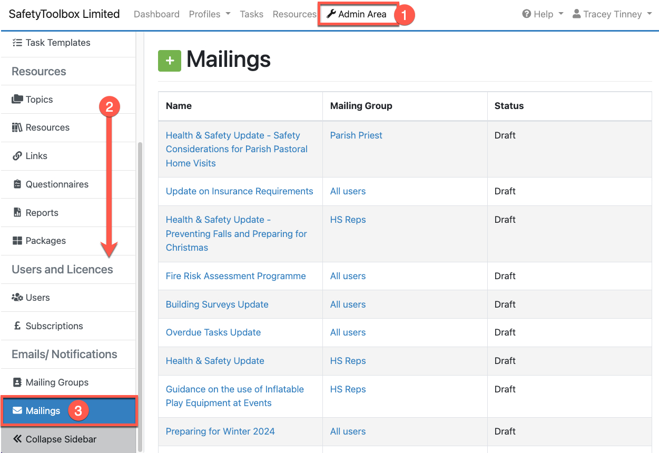Expand the Profiles dropdown menu
The width and height of the screenshot is (659, 453).
pyautogui.click(x=209, y=14)
